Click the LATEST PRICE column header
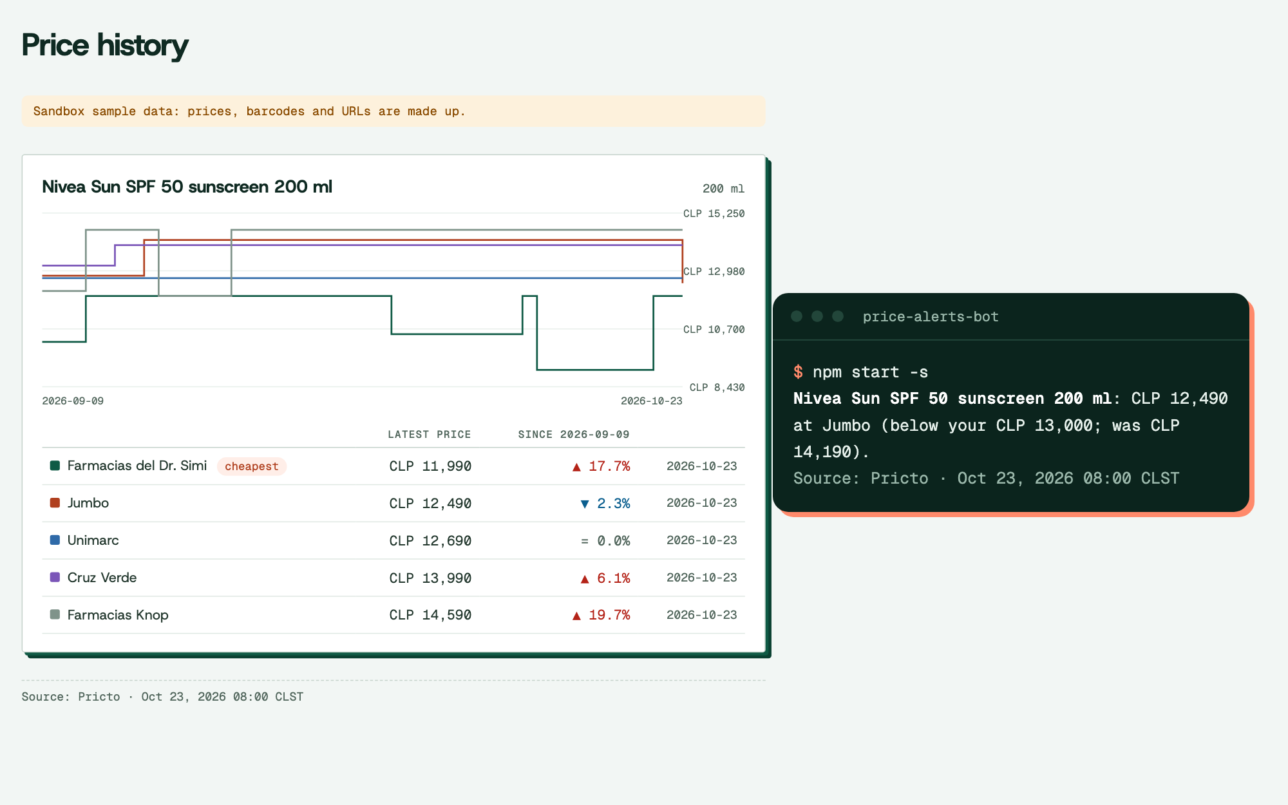1288x805 pixels. [x=430, y=435]
